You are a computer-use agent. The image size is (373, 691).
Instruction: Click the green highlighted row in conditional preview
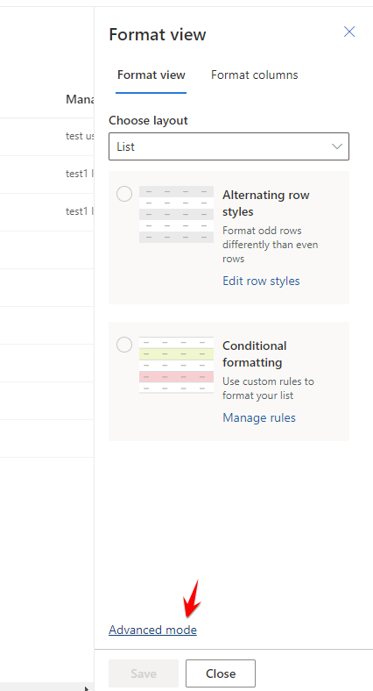point(176,354)
